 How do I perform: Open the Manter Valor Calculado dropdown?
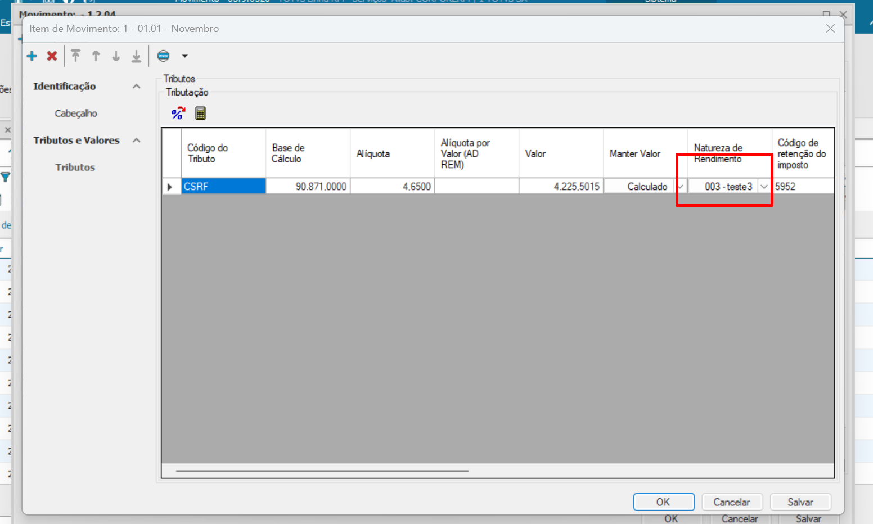pyautogui.click(x=681, y=187)
